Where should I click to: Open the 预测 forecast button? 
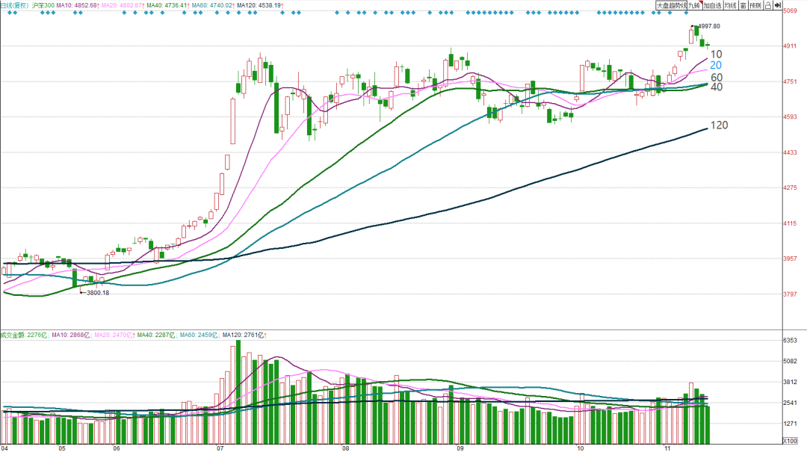(755, 5)
